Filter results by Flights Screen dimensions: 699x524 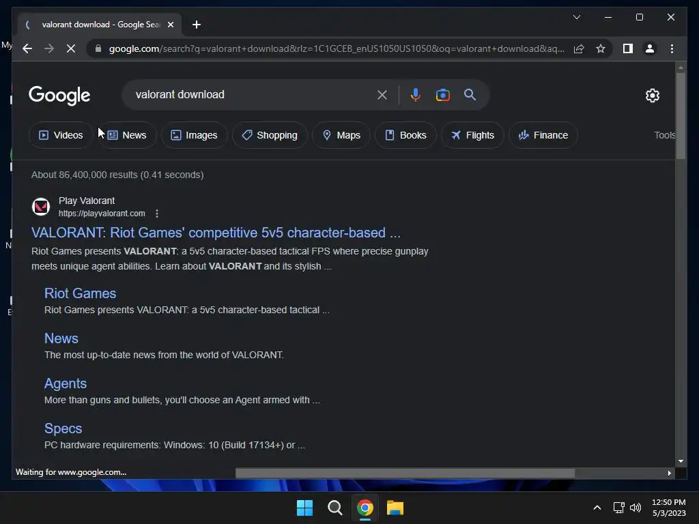point(472,135)
